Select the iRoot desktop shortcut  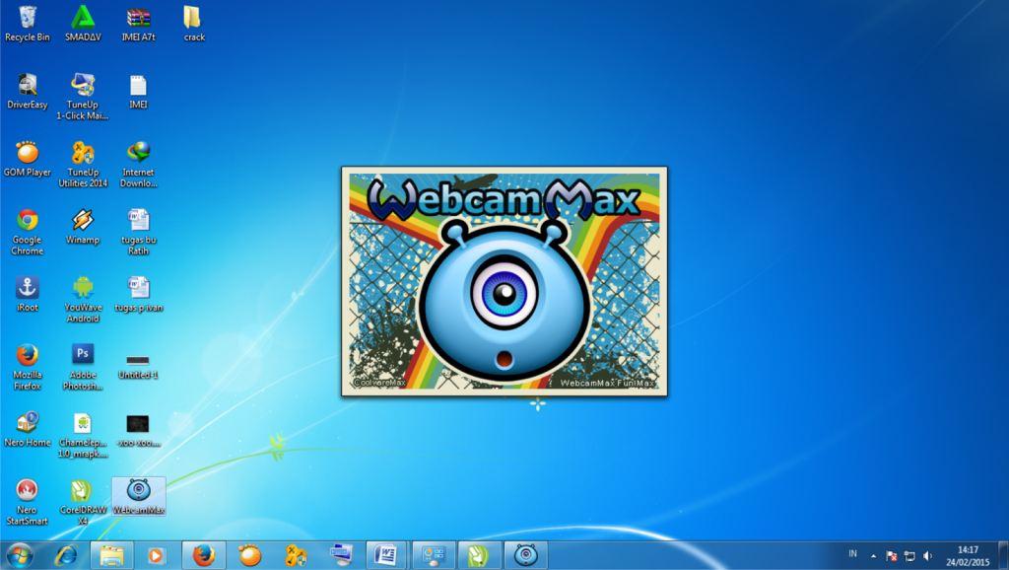point(27,294)
